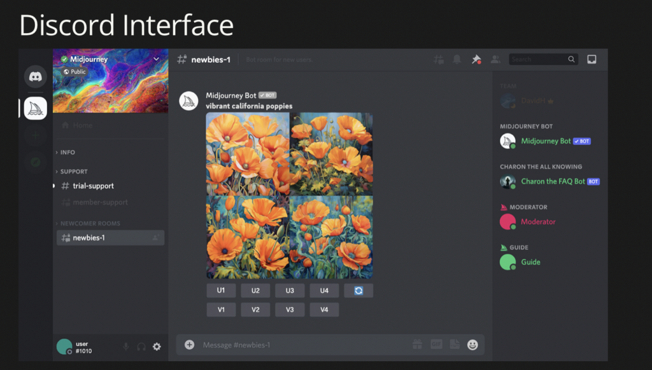Open GIF picker

(x=436, y=345)
